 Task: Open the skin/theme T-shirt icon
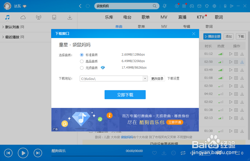click(x=207, y=6)
